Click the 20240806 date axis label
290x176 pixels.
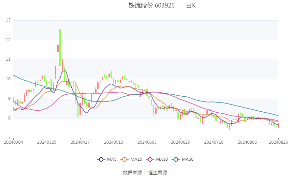(x=247, y=142)
